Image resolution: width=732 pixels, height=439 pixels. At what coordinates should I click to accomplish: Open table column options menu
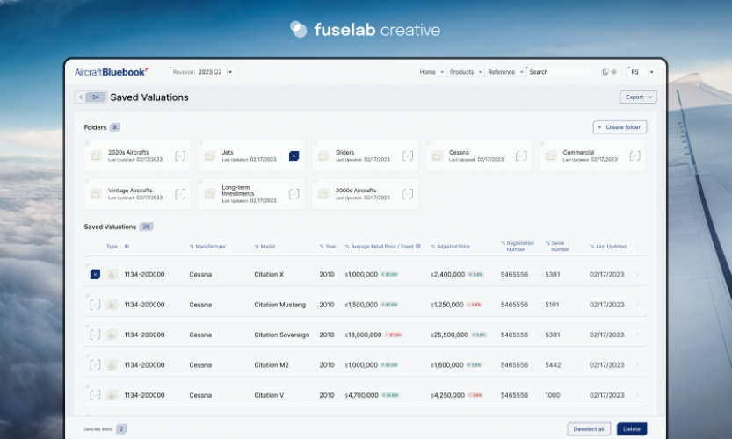coord(638,247)
